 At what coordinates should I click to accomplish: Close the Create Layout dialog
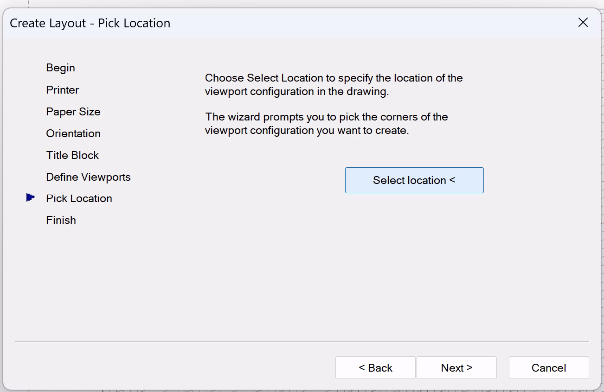[583, 23]
